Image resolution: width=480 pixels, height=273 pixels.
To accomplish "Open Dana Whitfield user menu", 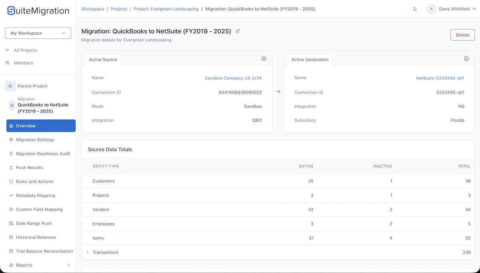I will click(451, 9).
